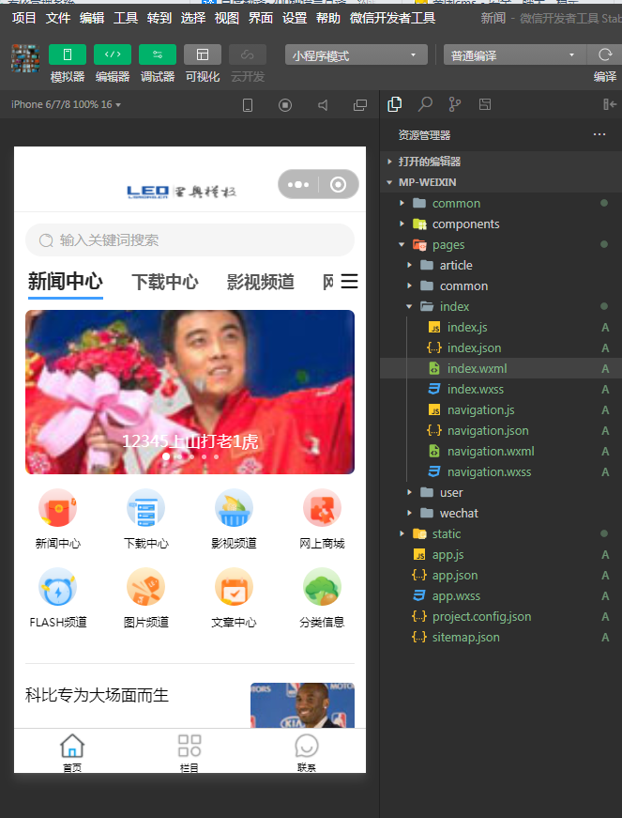Open the 工具 menu

pyautogui.click(x=126, y=18)
